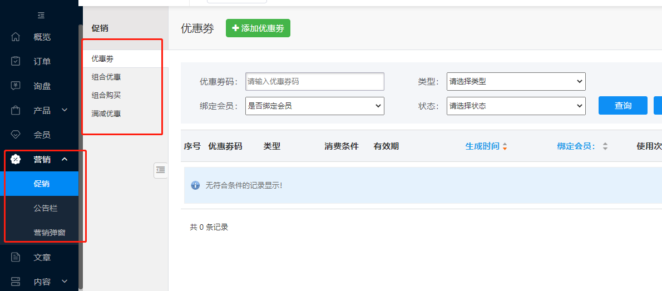
Task: Click the Members (会员) diamond icon
Action: 16,135
